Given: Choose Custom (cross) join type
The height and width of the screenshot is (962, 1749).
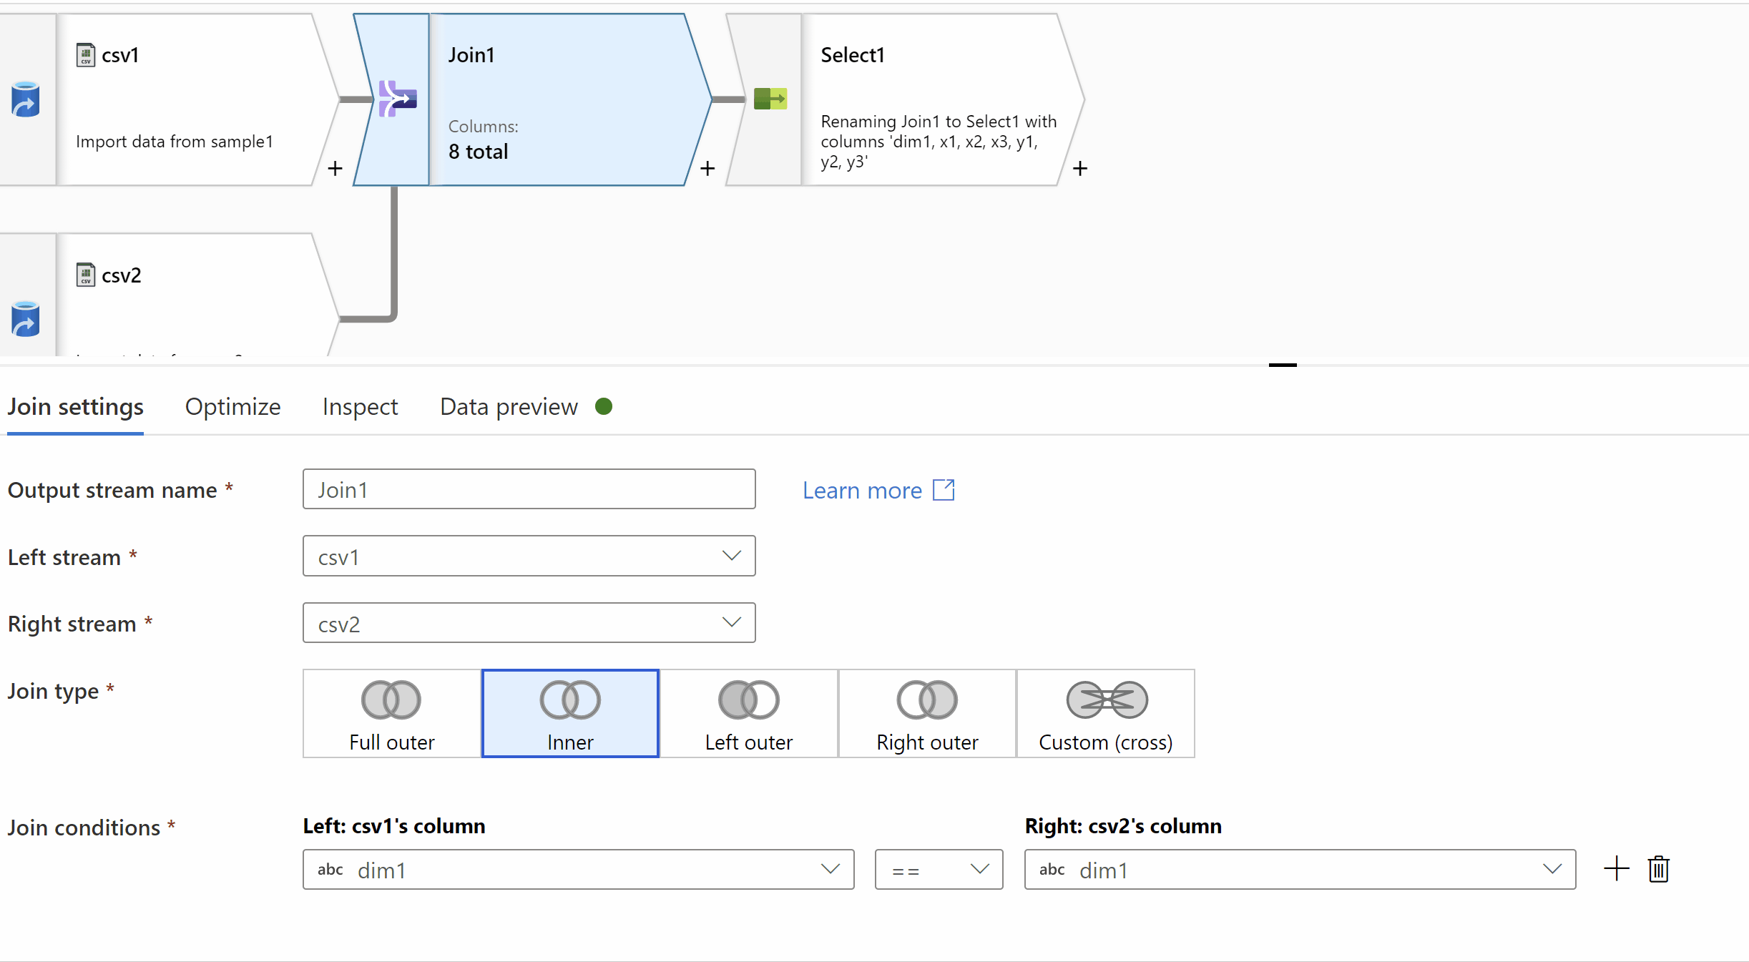Looking at the screenshot, I should pyautogui.click(x=1105, y=714).
